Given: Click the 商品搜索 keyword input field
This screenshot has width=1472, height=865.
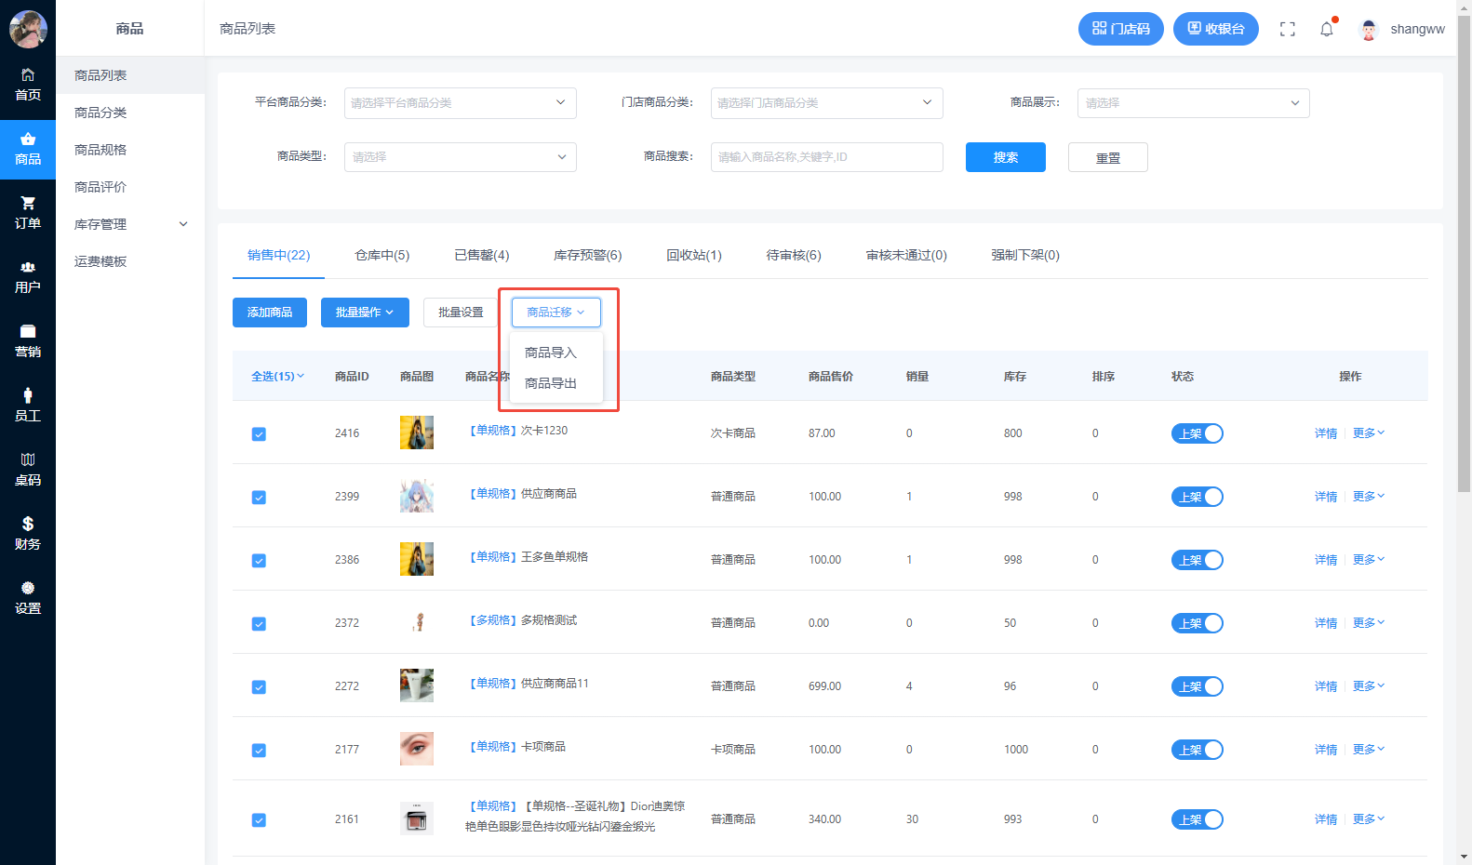Looking at the screenshot, I should 826,157.
